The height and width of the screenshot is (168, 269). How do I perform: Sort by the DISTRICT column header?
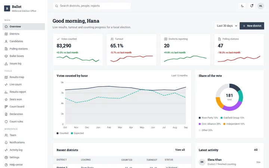click(62, 160)
